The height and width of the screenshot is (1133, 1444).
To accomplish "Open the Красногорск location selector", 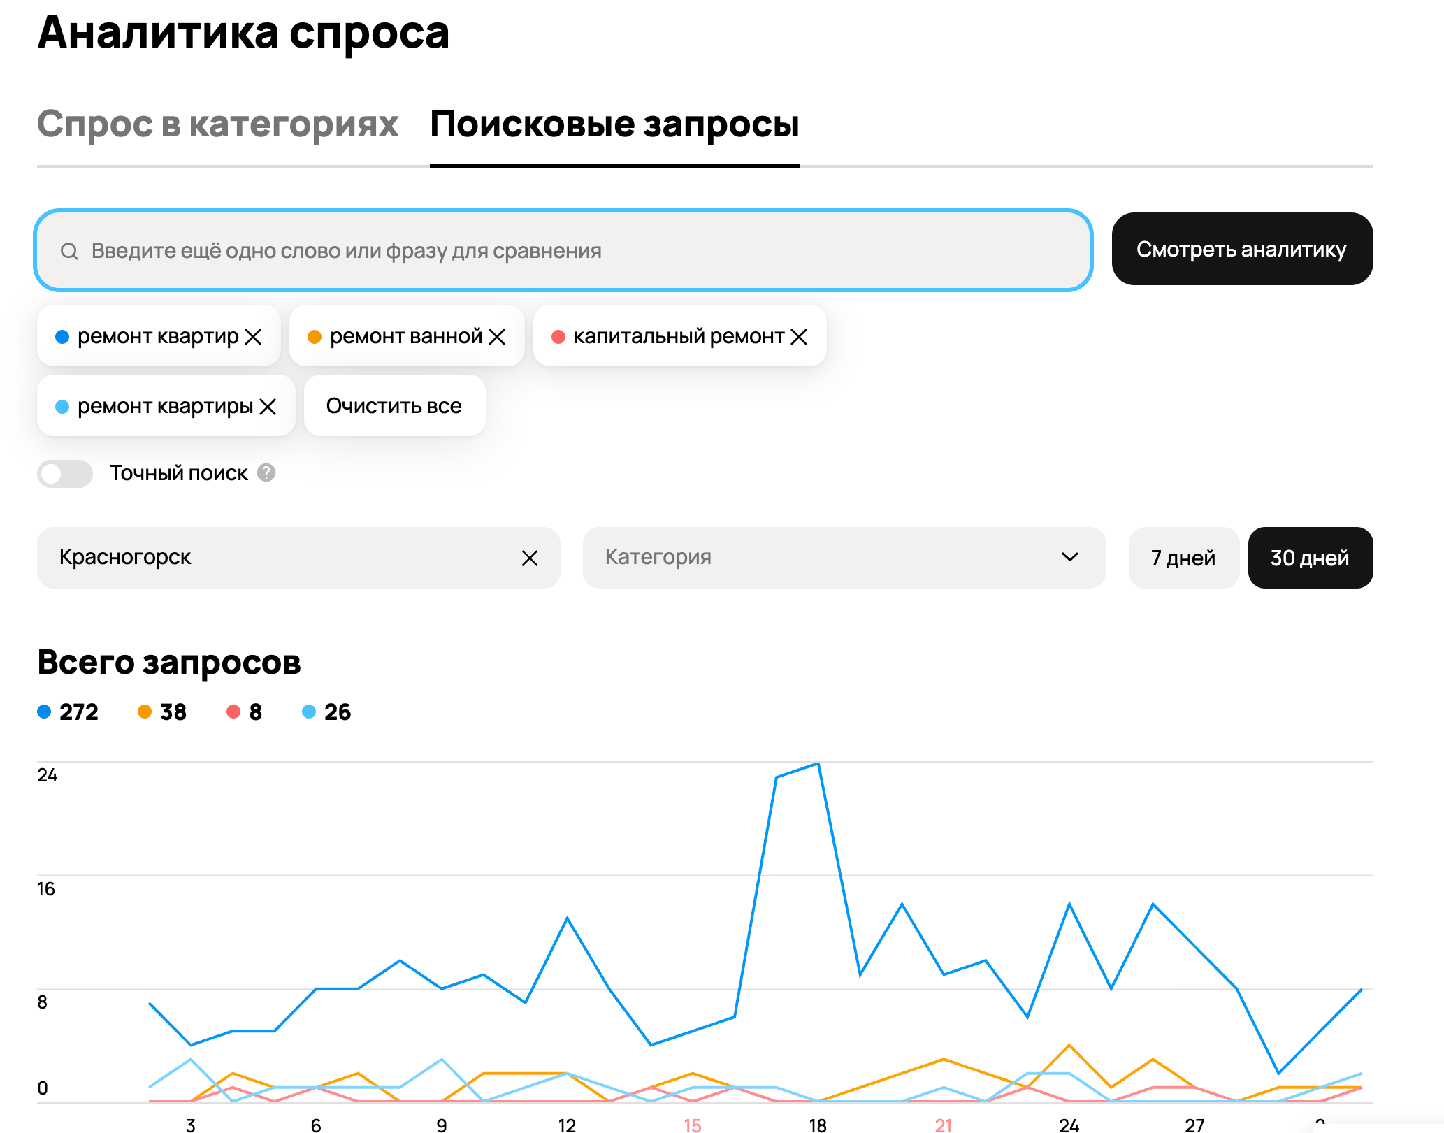I will [280, 558].
